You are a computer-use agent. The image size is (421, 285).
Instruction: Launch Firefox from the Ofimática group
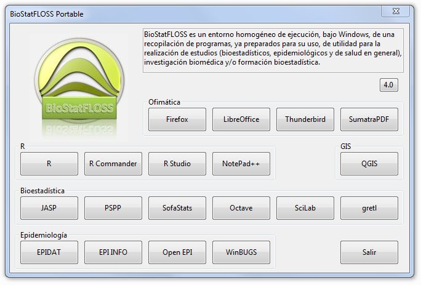coord(177,119)
